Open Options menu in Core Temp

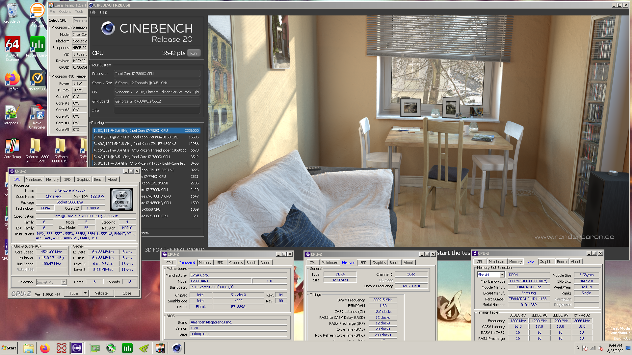[x=65, y=12]
